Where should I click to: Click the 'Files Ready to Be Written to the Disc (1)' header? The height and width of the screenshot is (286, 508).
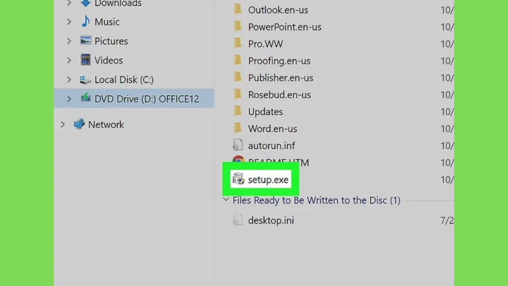[317, 201]
